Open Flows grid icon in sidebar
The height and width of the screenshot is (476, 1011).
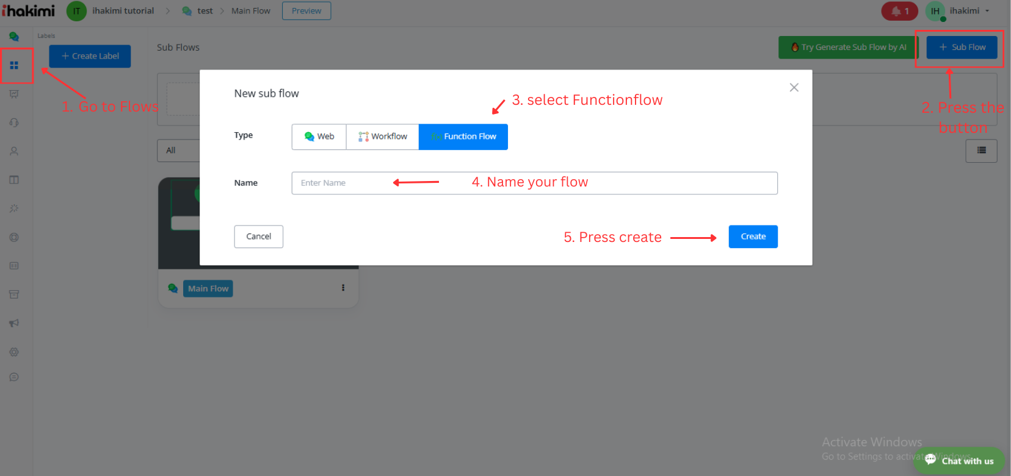point(14,65)
